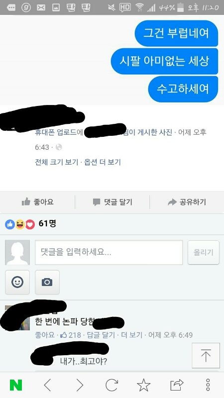Go forward with the right arrow icon
224x398 pixels.
pyautogui.click(x=80, y=385)
